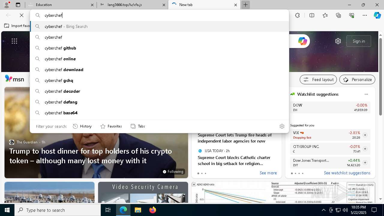The width and height of the screenshot is (384, 216).
Task: Choose the 'cyberchef download' suggestion
Action: coord(159,70)
